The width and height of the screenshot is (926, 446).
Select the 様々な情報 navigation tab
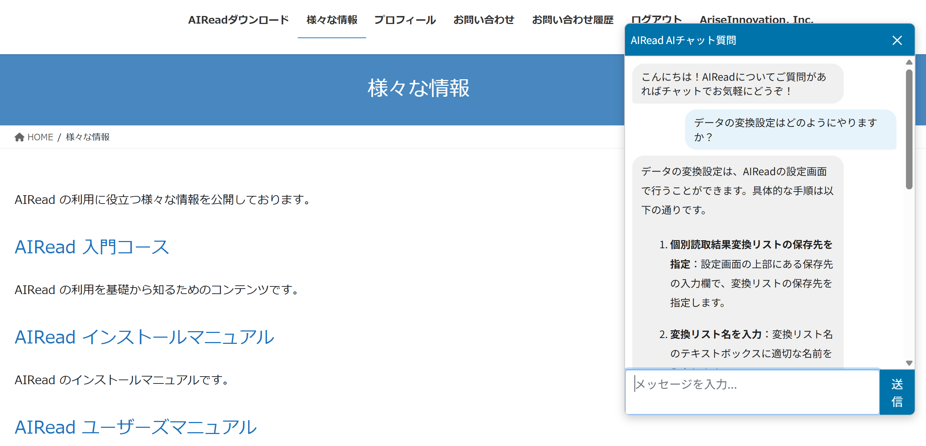point(332,20)
